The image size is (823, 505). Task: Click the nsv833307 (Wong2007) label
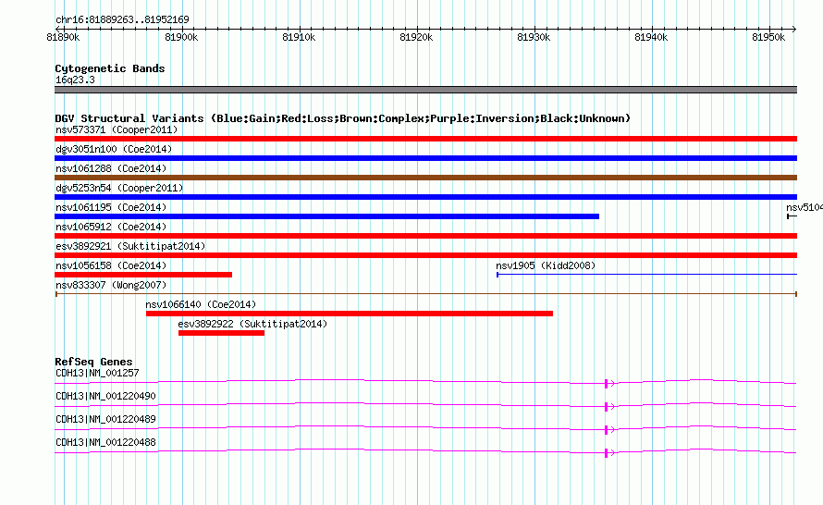click(x=111, y=285)
